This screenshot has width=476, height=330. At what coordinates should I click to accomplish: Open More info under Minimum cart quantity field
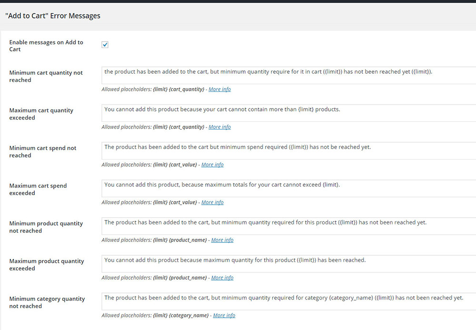point(219,90)
